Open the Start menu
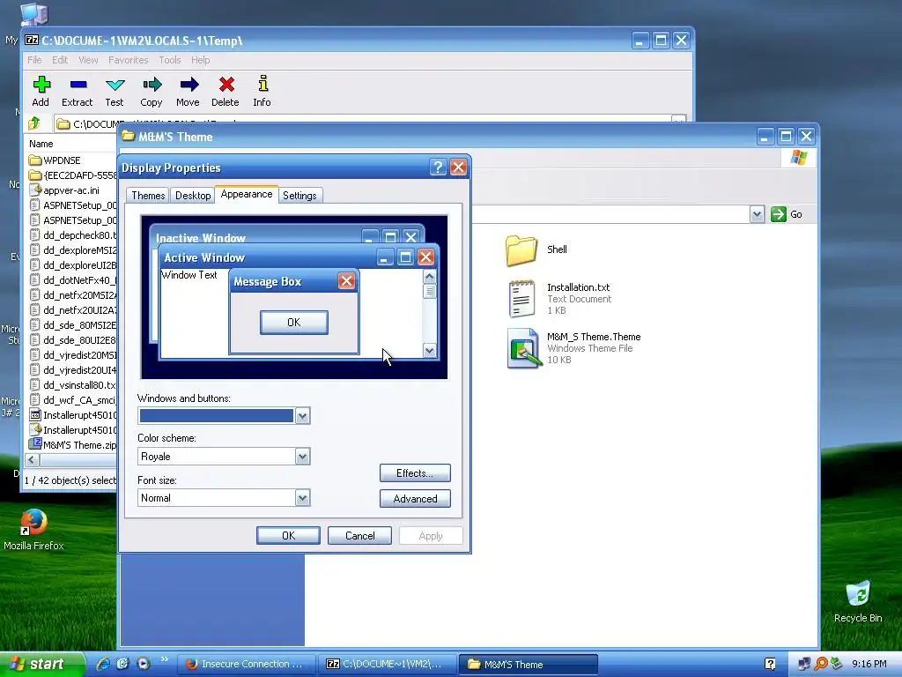Image resolution: width=902 pixels, height=677 pixels. 41,664
